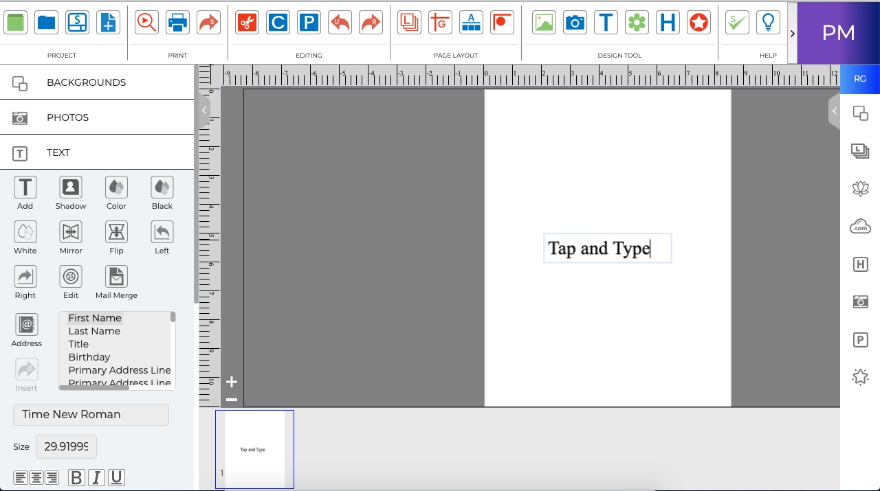Screen dimensions: 880x491
Task: Toggle italic text formatting
Action: [96, 477]
